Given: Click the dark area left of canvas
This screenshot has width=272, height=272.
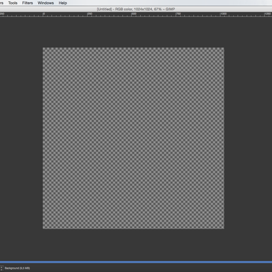Looking at the screenshot, I should (21, 138).
